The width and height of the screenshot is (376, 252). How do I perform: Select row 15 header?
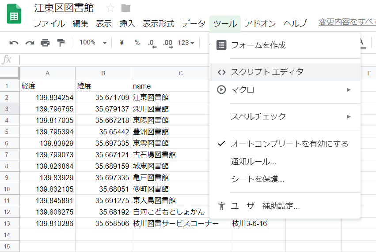(10, 246)
